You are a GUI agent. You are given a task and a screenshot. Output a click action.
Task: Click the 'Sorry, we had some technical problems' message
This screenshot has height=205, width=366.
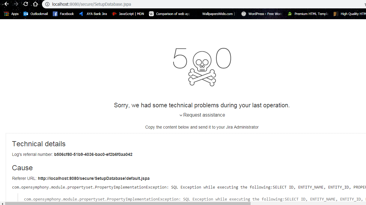(202, 105)
